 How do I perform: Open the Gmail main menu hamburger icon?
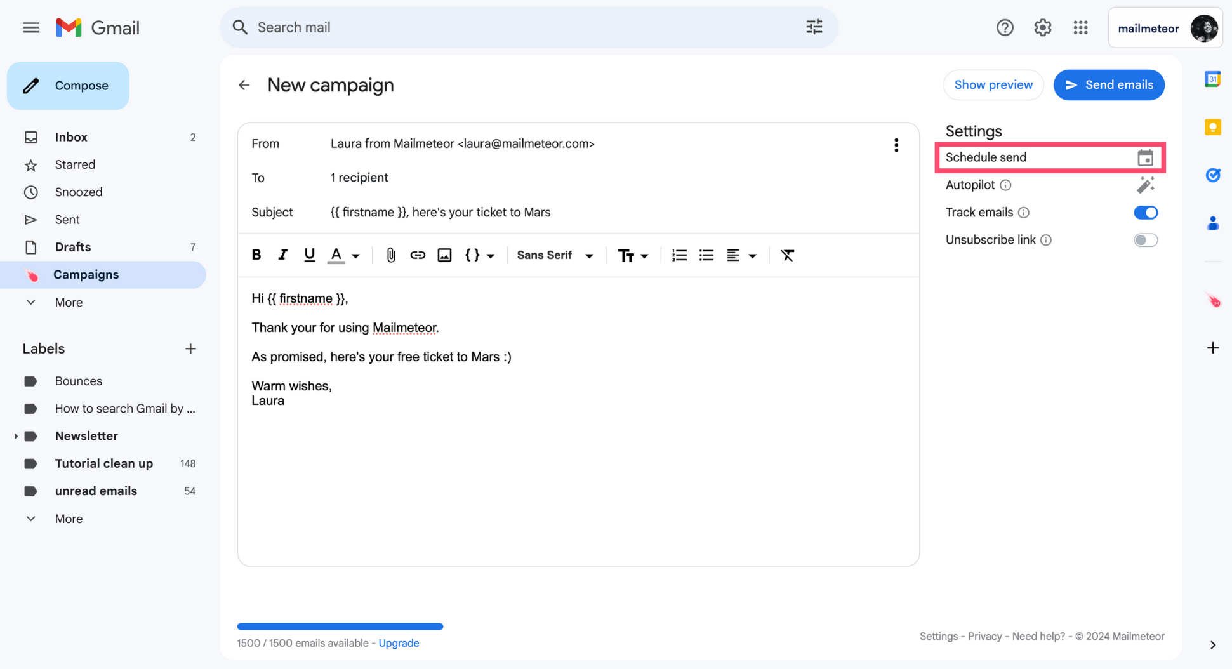click(x=30, y=27)
